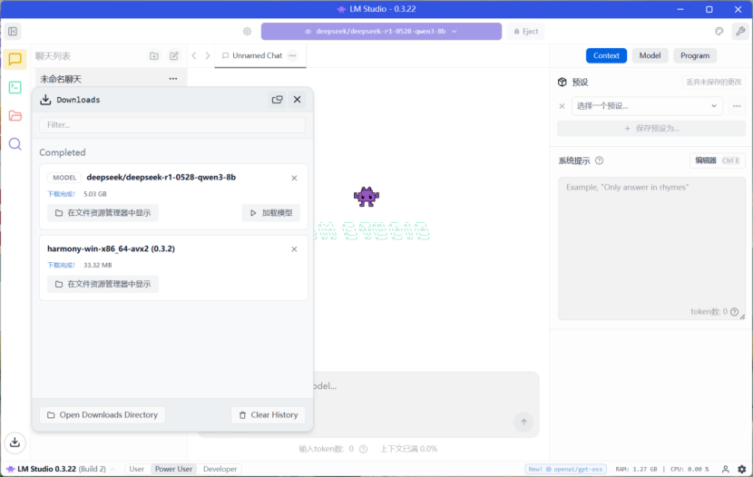Switch to the Model tab

tap(650, 55)
